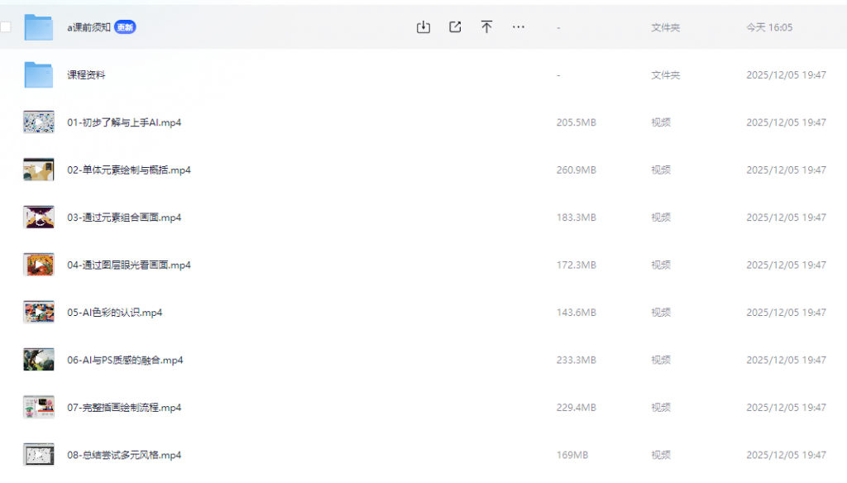The image size is (847, 483).
Task: Tick the checkbox beside a课前须知 folder
Action: [6, 27]
